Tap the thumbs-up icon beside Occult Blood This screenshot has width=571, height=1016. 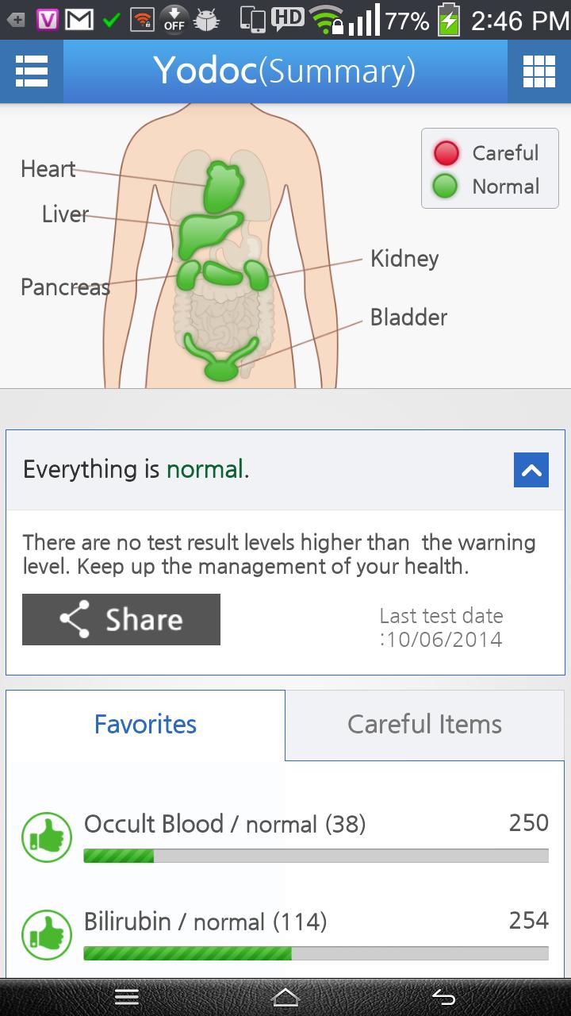[47, 837]
